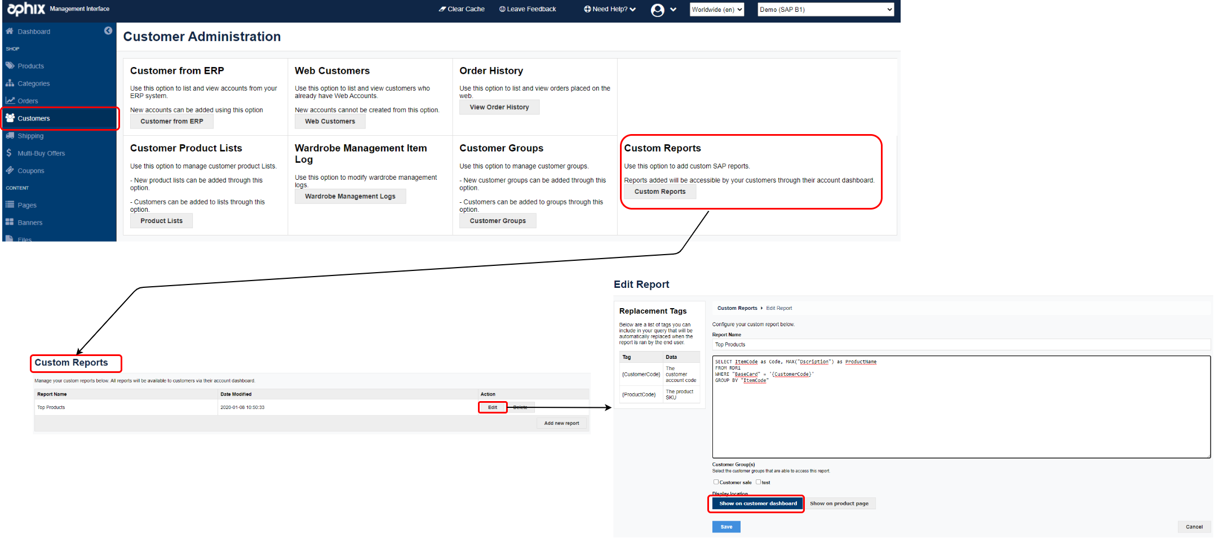1214x538 pixels.
Task: Click the Orders chart icon
Action: click(10, 101)
